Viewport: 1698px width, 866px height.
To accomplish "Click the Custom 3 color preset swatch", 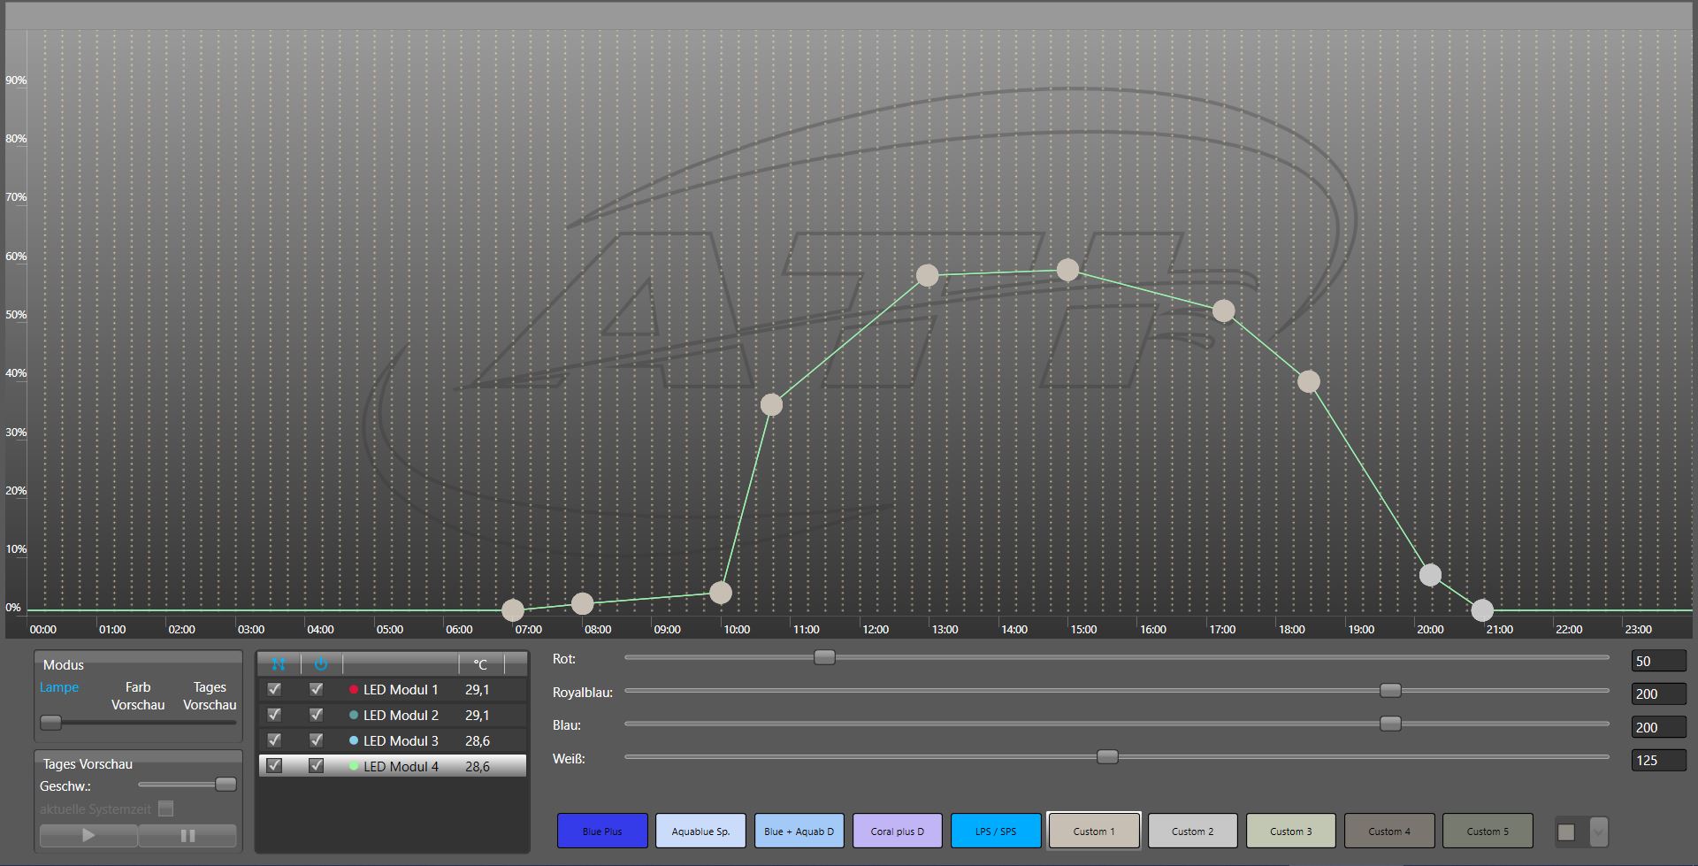I will point(1290,832).
